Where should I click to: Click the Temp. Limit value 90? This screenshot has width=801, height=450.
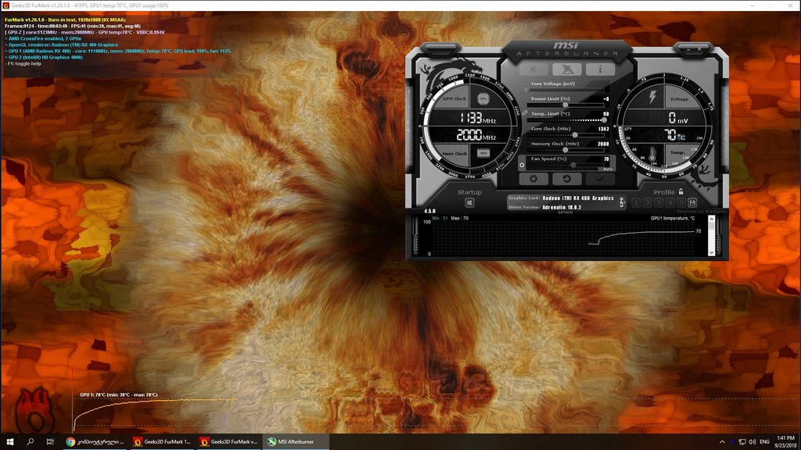point(606,114)
